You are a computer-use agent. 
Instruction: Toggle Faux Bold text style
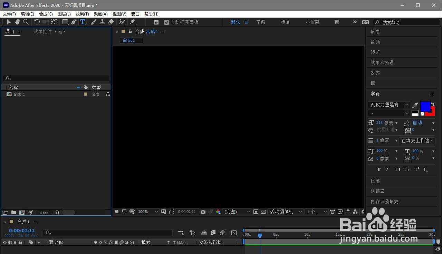379,169
